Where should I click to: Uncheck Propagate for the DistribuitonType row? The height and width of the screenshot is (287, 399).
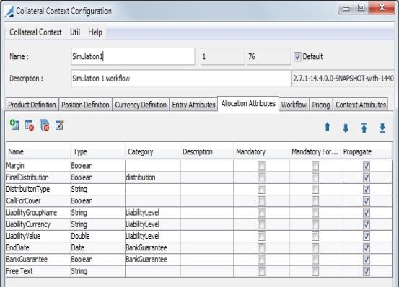[367, 189]
